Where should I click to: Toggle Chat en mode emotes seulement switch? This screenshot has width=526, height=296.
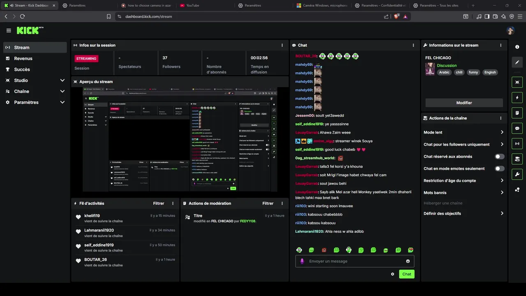coord(500,169)
